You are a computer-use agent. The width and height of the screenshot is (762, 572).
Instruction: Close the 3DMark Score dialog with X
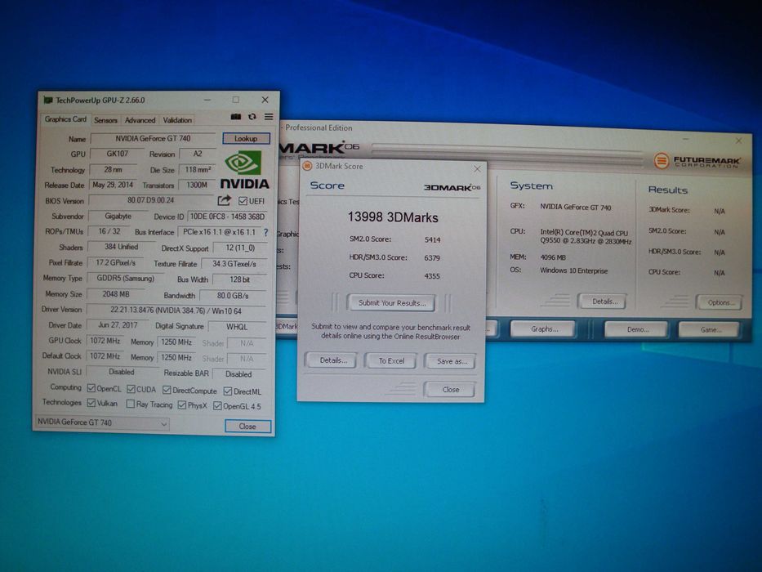(x=477, y=169)
